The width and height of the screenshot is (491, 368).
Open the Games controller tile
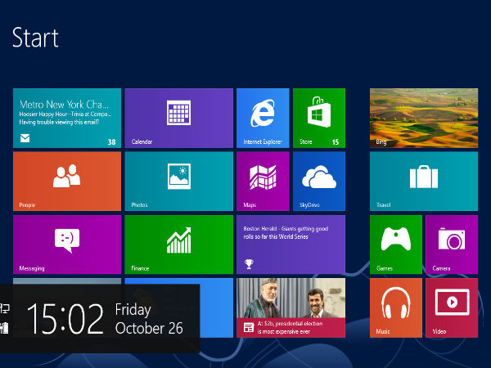tap(396, 245)
